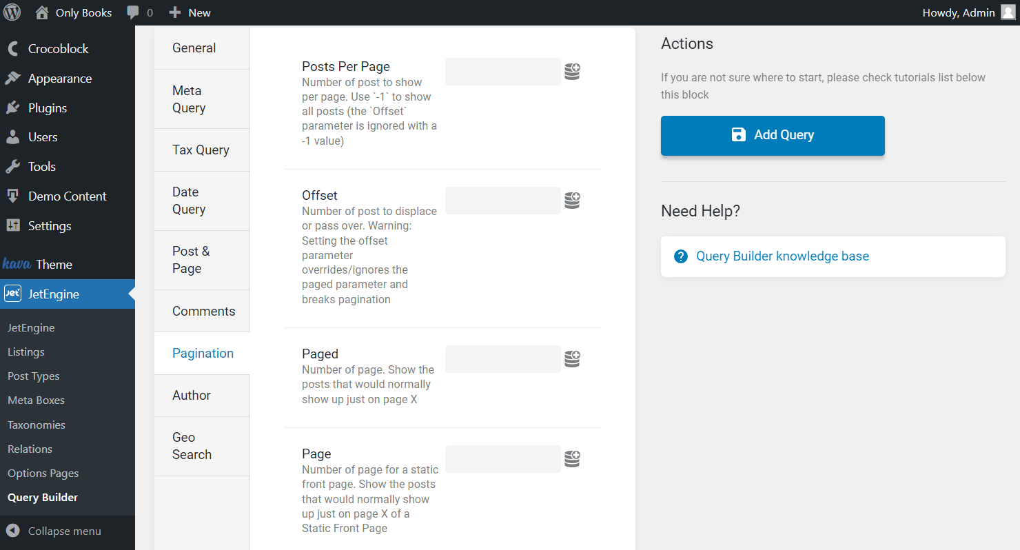This screenshot has height=550, width=1020.
Task: Click the WordPress logo icon
Action: coord(12,12)
